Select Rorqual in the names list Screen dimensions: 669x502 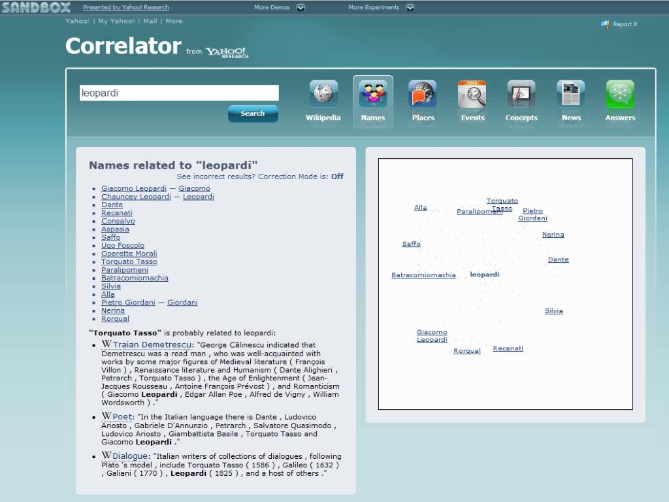(115, 318)
